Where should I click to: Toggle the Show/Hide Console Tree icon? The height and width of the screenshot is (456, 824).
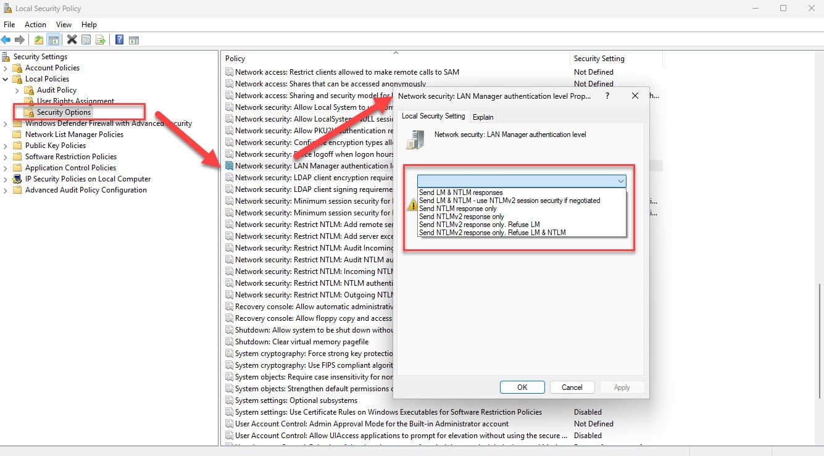tap(54, 40)
